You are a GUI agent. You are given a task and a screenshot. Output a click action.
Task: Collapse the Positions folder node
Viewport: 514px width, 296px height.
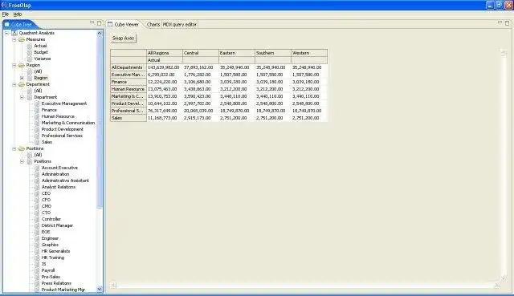pyautogui.click(x=14, y=148)
